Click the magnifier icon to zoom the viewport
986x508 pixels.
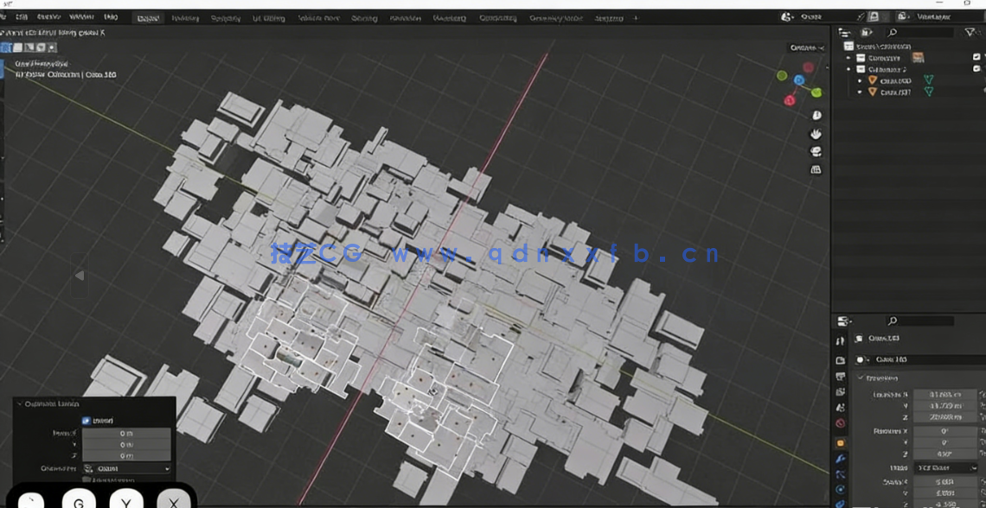(x=816, y=116)
